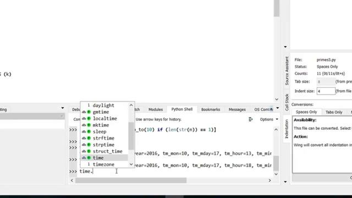
Task: Select the Indentation vertical tab
Action: 287,129
